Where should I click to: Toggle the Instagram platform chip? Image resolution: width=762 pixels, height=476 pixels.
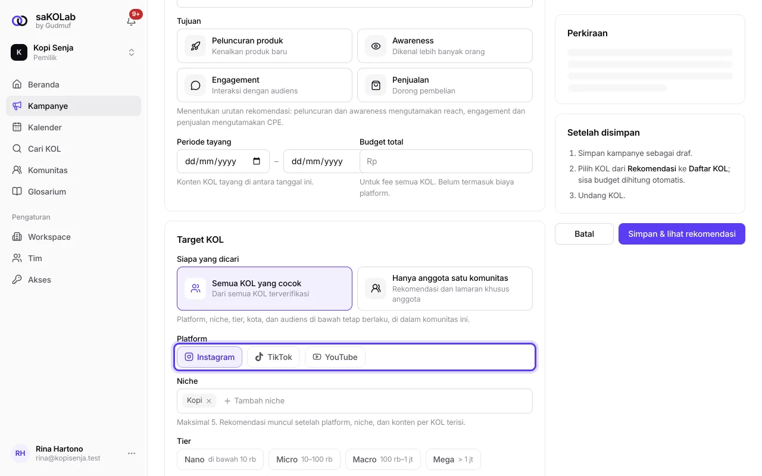point(210,357)
